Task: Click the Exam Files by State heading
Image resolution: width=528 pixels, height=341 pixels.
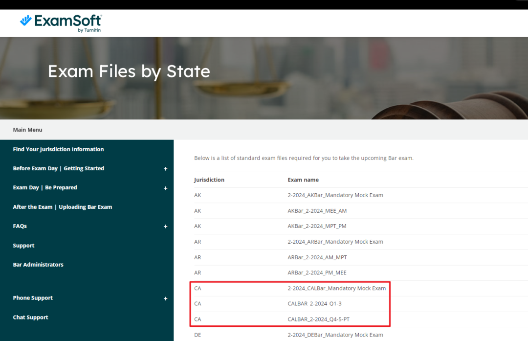Action: tap(129, 71)
